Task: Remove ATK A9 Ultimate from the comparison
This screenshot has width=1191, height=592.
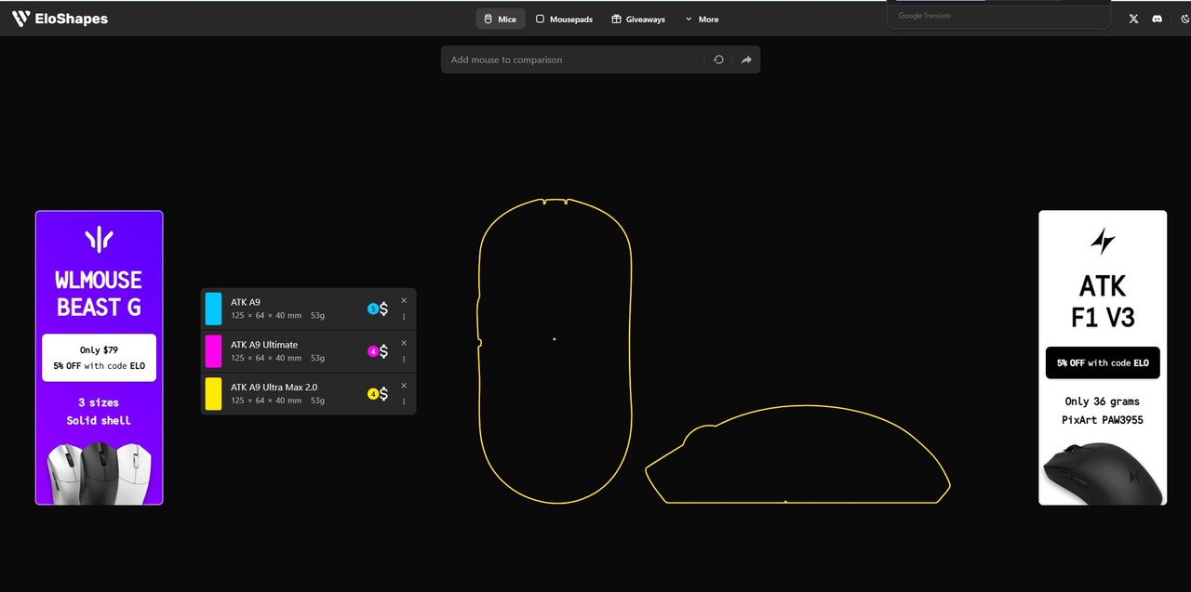Action: coord(404,343)
